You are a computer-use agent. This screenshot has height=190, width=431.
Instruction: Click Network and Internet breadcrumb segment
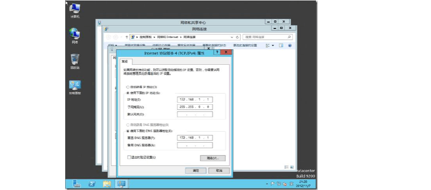(x=167, y=37)
